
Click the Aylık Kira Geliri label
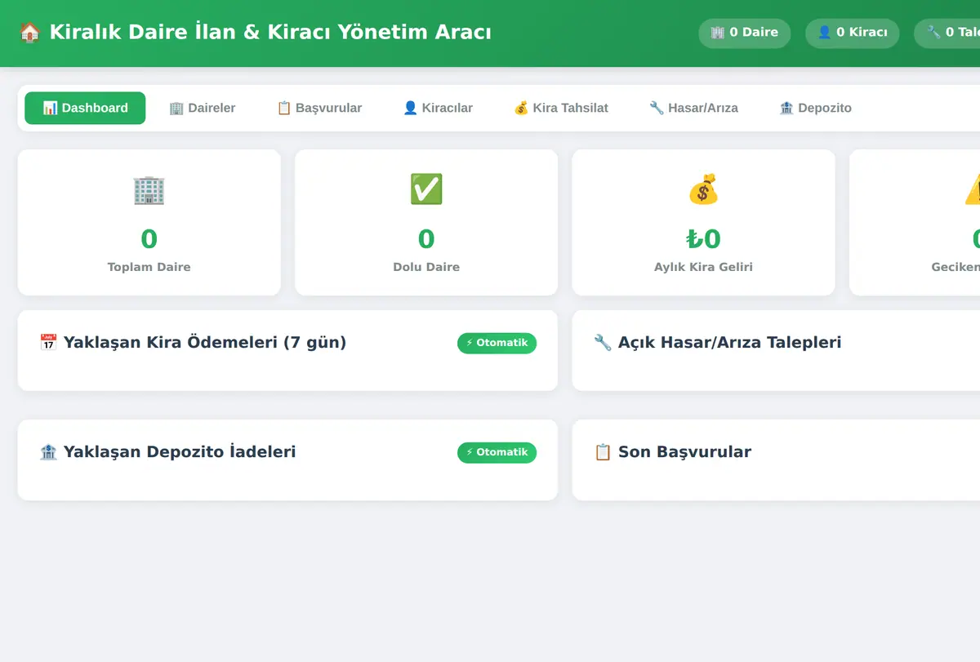coord(703,267)
